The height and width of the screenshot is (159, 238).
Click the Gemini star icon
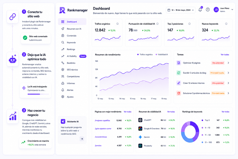click(140, 137)
